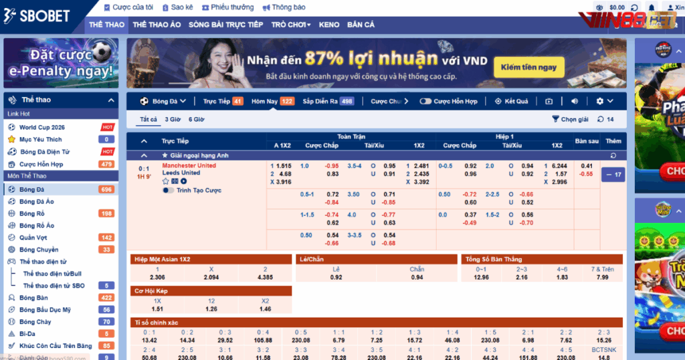This screenshot has width=685, height=360.
Task: Select Bóng Rổ Ảo icon
Action: pos(12,226)
